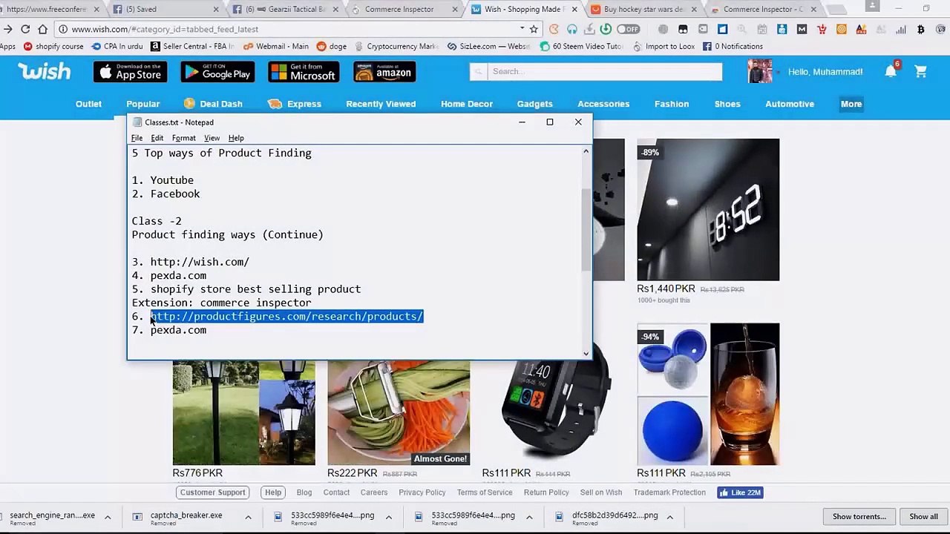Select the Deal Dash category
Screen dimensions: 950x534
click(213, 104)
